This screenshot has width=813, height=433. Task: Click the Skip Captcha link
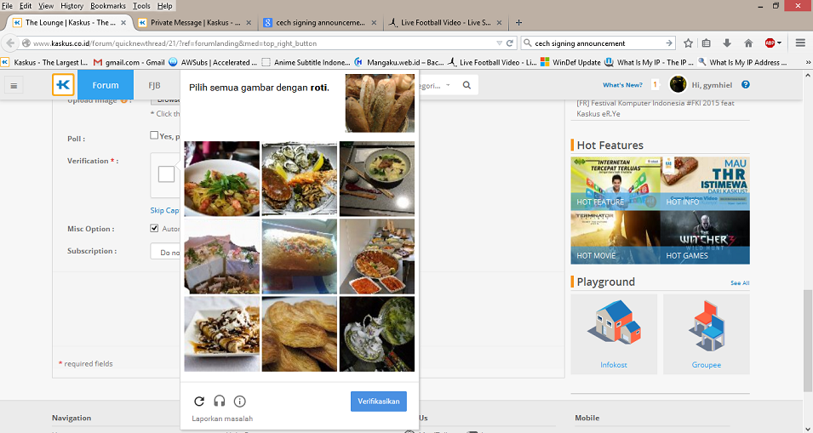(165, 210)
